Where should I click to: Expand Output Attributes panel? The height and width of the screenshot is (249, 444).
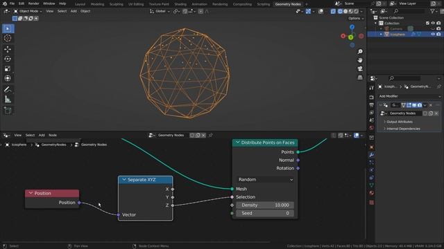pos(400,122)
